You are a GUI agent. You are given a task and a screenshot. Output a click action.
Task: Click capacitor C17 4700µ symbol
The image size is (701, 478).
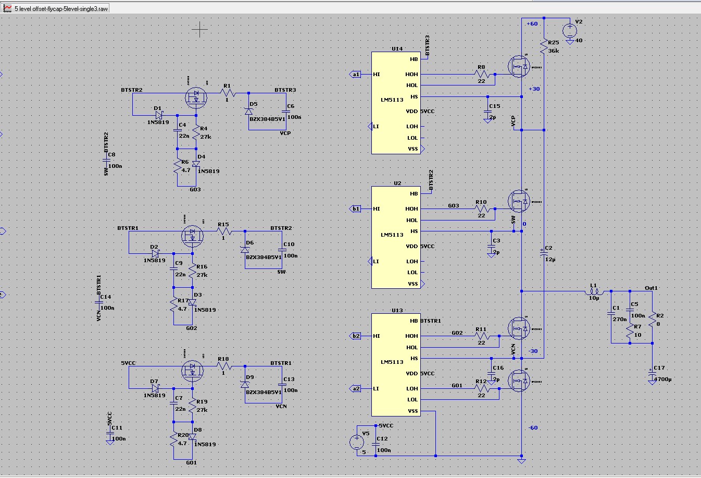click(652, 373)
